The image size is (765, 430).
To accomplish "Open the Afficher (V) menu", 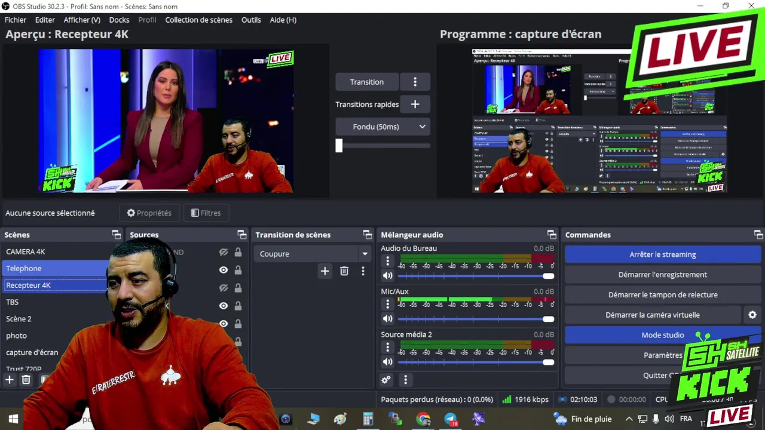I will 82,20.
